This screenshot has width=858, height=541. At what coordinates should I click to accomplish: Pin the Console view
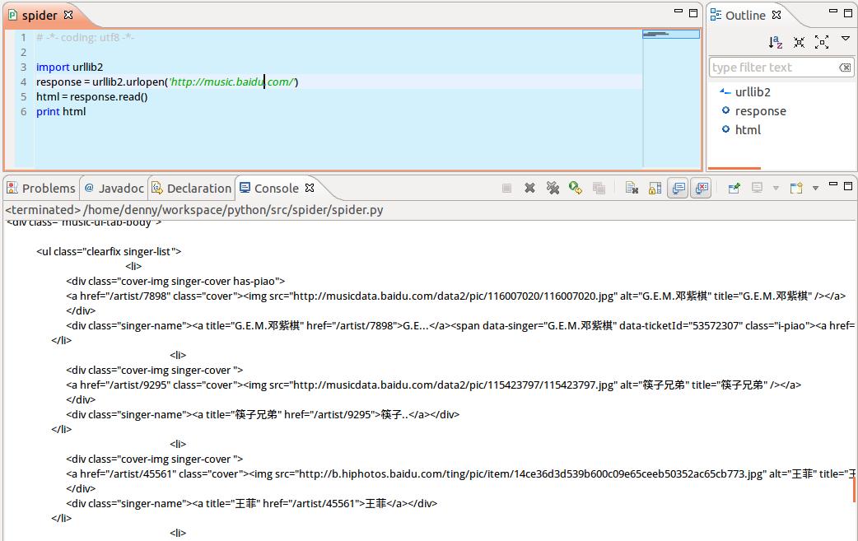tap(734, 188)
